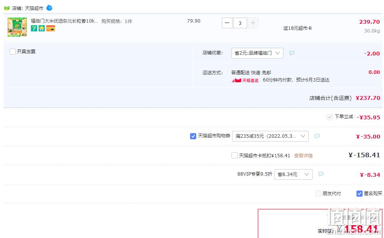Click the 返18元超市卡 rebate text
This screenshot has width=384, height=238.
pyautogui.click(x=298, y=28)
